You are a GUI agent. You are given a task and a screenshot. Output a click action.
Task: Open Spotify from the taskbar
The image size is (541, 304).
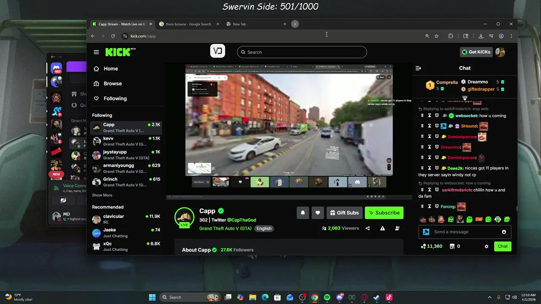[x=327, y=297]
